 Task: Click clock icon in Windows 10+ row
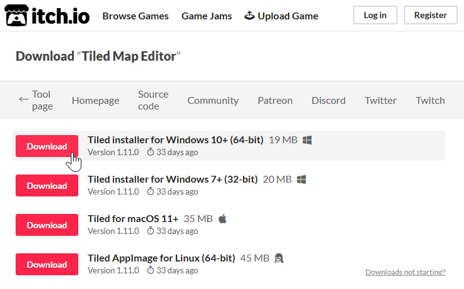tap(151, 152)
